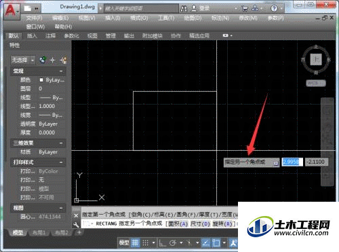Toggle ortho mode in status bar

(162, 243)
